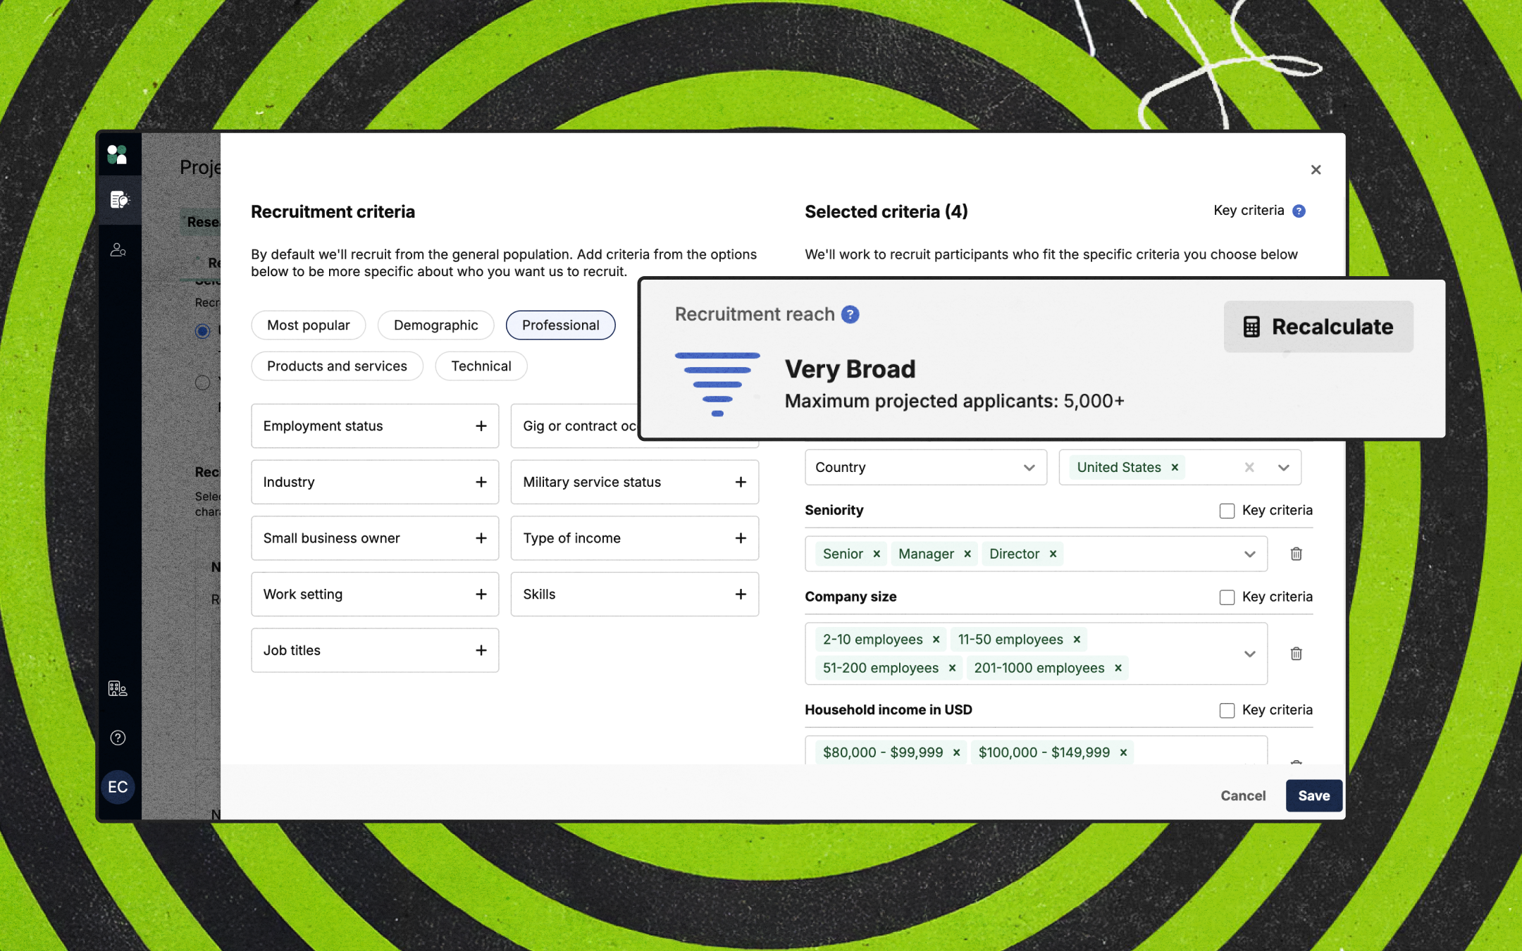Delete the Company size criteria row

pos(1296,654)
